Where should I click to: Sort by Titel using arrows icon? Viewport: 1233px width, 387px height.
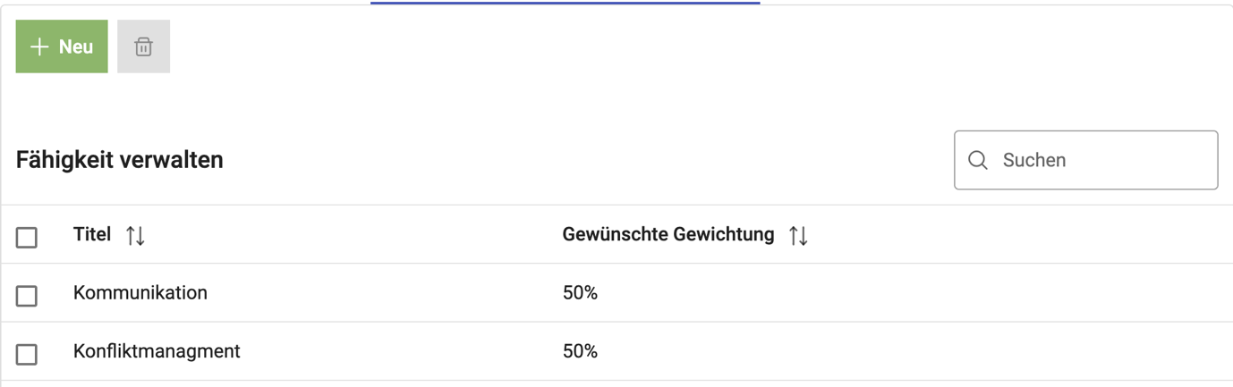pyautogui.click(x=135, y=236)
